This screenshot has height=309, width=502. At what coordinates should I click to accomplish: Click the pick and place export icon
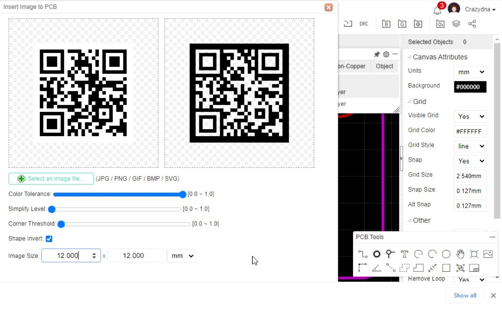(418, 24)
